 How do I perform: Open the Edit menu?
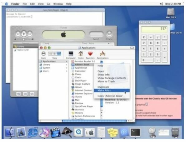pyautogui.click(x=32, y=4)
